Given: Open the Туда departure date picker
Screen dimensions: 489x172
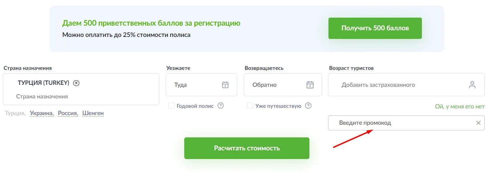Looking at the screenshot, I should click(201, 85).
